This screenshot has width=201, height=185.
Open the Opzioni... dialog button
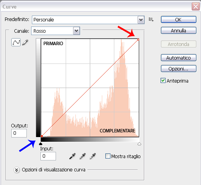(x=178, y=69)
